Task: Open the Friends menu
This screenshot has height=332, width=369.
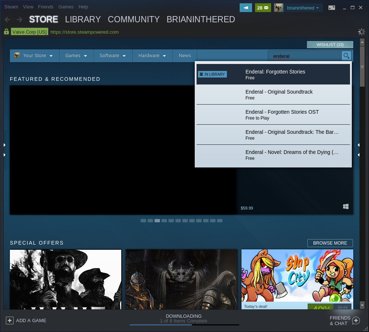Action: (46, 7)
